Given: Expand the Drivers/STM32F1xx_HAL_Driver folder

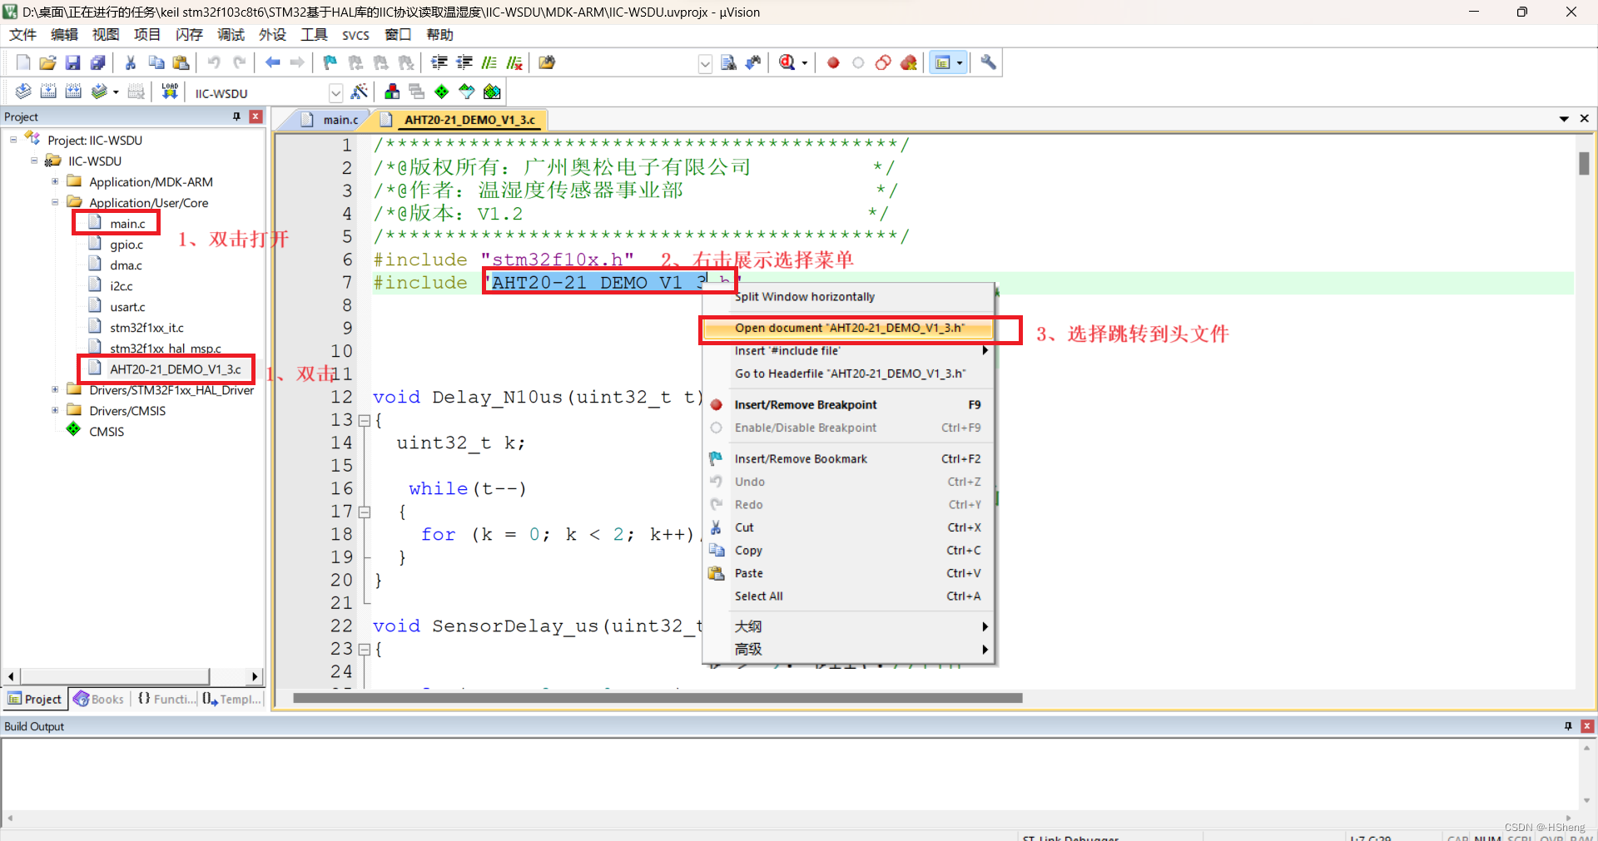Looking at the screenshot, I should 55,389.
